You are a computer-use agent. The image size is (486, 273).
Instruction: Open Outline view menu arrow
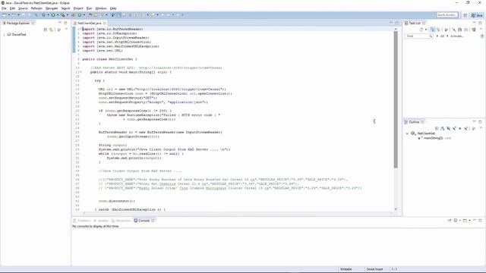[481, 128]
